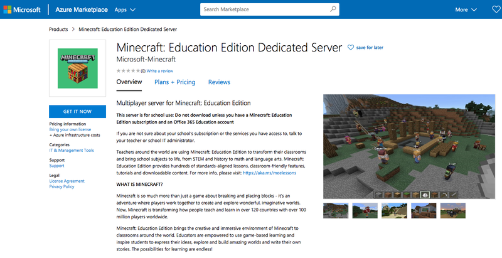Screen dimensions: 502x258
Task: Click the save for later link
Action: click(x=370, y=47)
